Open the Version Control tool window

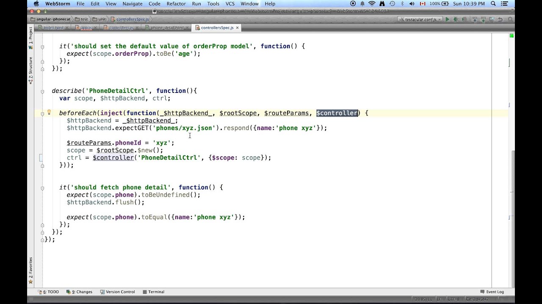click(117, 292)
